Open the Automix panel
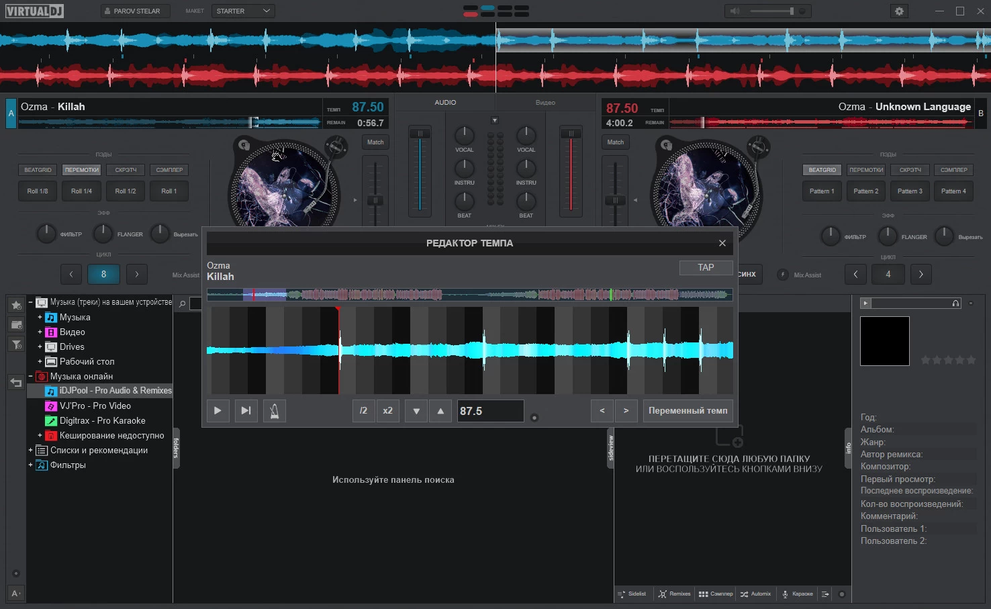The image size is (991, 609). click(755, 594)
